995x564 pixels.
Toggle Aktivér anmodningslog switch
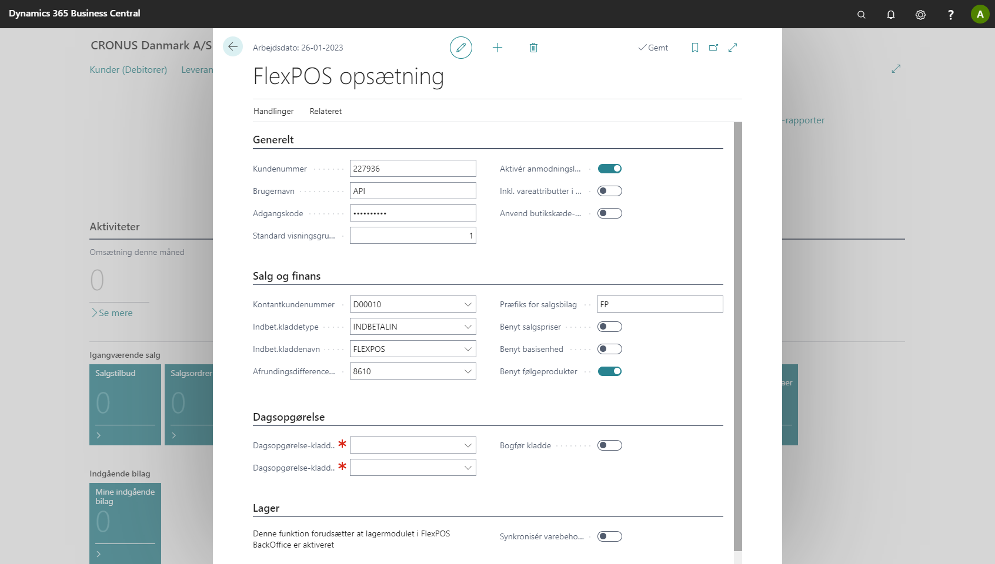pos(610,169)
